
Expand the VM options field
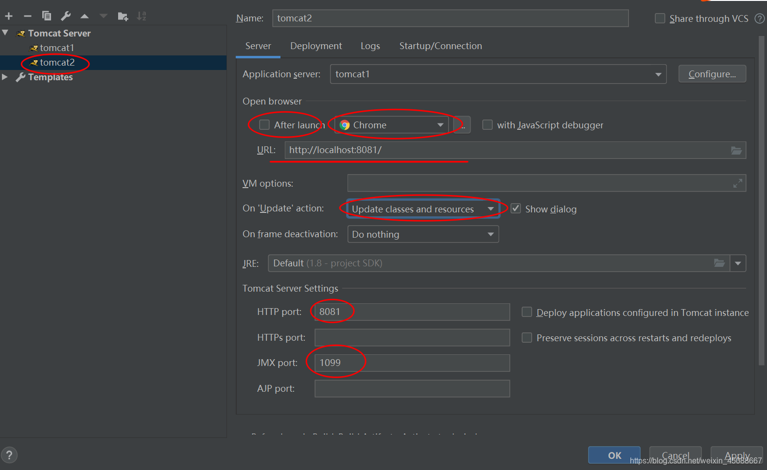(737, 183)
